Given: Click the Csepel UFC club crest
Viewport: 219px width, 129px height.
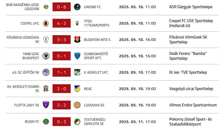Looking at the screenshot, I should (46, 23).
